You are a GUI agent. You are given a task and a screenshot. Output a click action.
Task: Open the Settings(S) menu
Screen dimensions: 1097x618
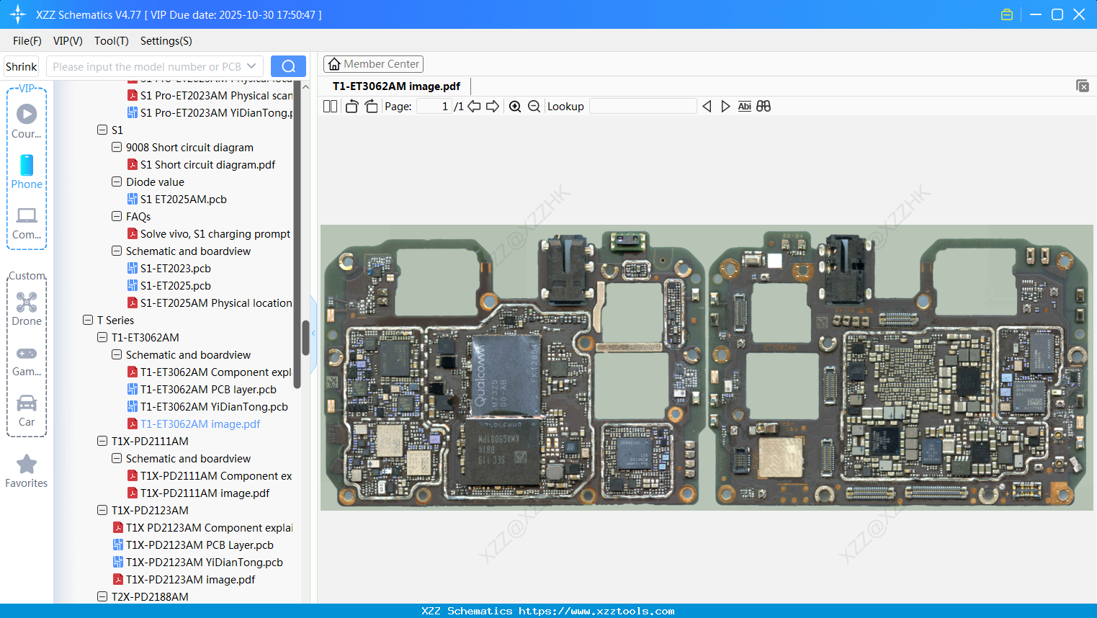point(166,41)
